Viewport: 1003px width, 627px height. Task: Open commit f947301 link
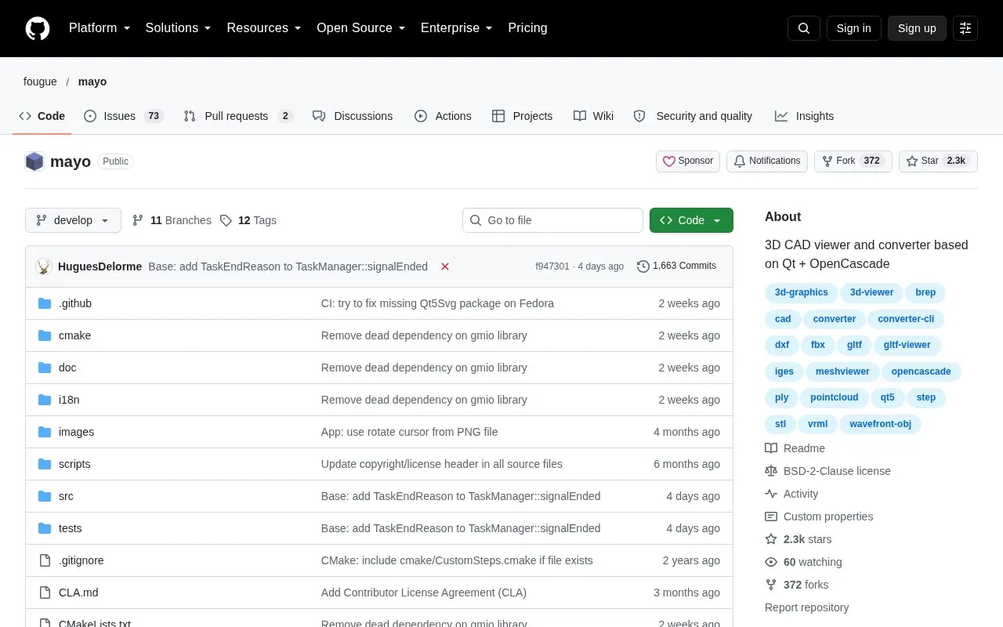[x=552, y=266]
